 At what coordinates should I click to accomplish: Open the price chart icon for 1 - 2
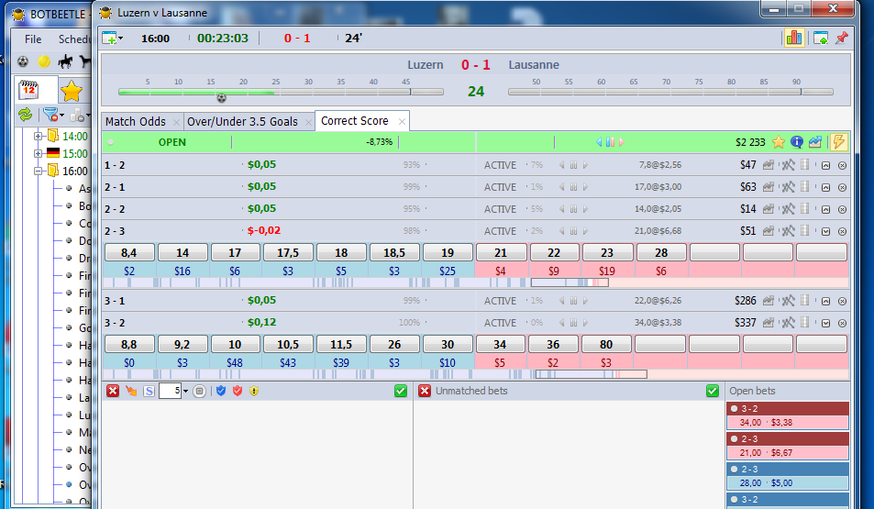click(x=769, y=165)
